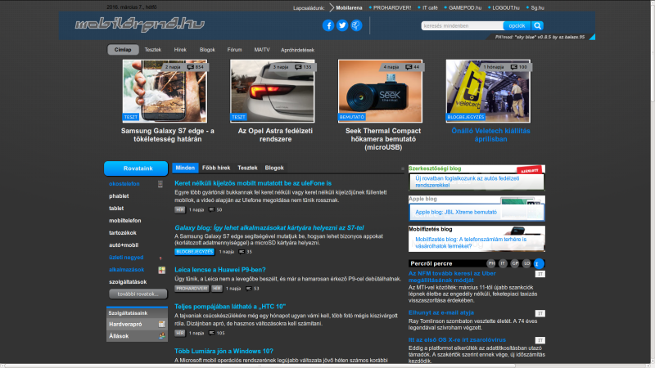The width and height of the screenshot is (655, 368).
Task: Open the tablet category link
Action: point(116,209)
